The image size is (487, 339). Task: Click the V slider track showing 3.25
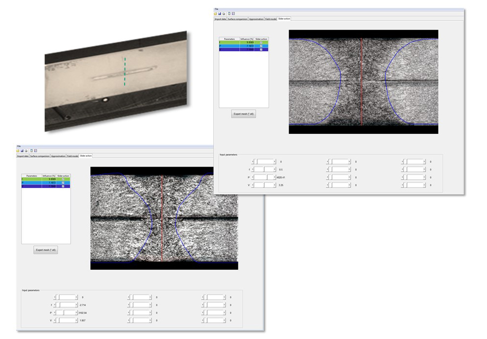click(264, 185)
